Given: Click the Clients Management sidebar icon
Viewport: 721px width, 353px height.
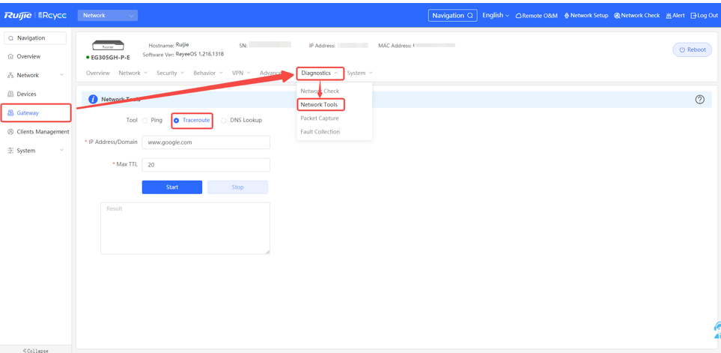Looking at the screenshot, I should [10, 132].
